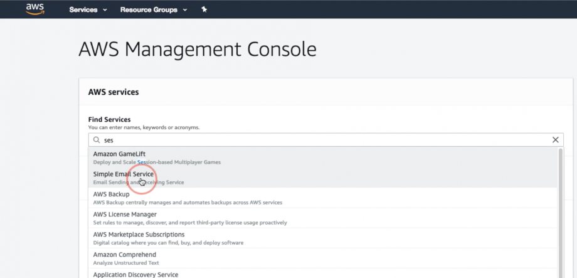Focus the Find Services search field
The width and height of the screenshot is (577, 278).
click(314, 140)
